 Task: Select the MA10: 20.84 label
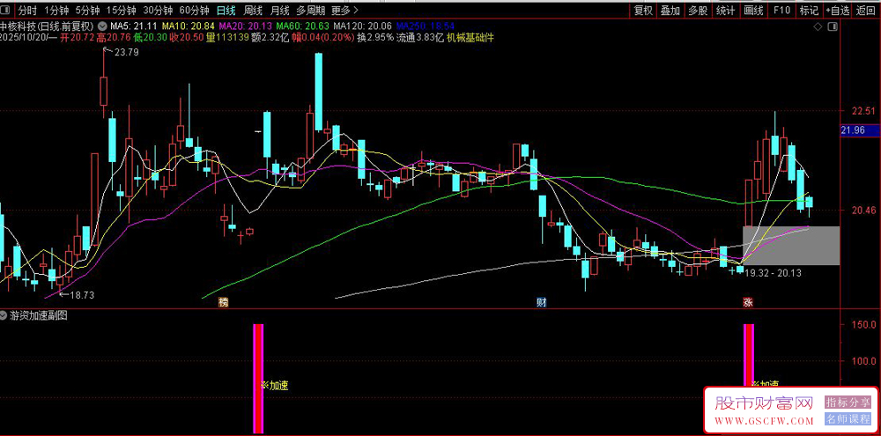point(187,26)
